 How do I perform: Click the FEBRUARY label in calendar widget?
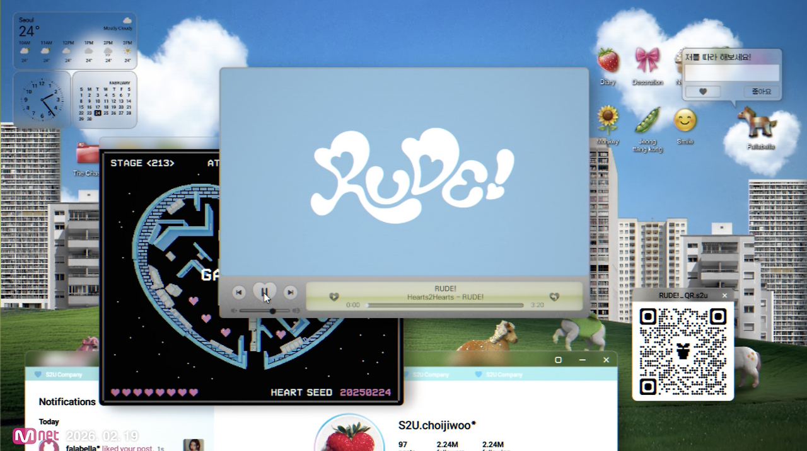tap(120, 83)
